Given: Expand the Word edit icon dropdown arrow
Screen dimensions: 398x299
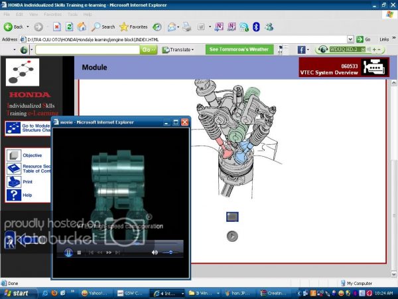Looking at the screenshot, I should click(210, 27).
